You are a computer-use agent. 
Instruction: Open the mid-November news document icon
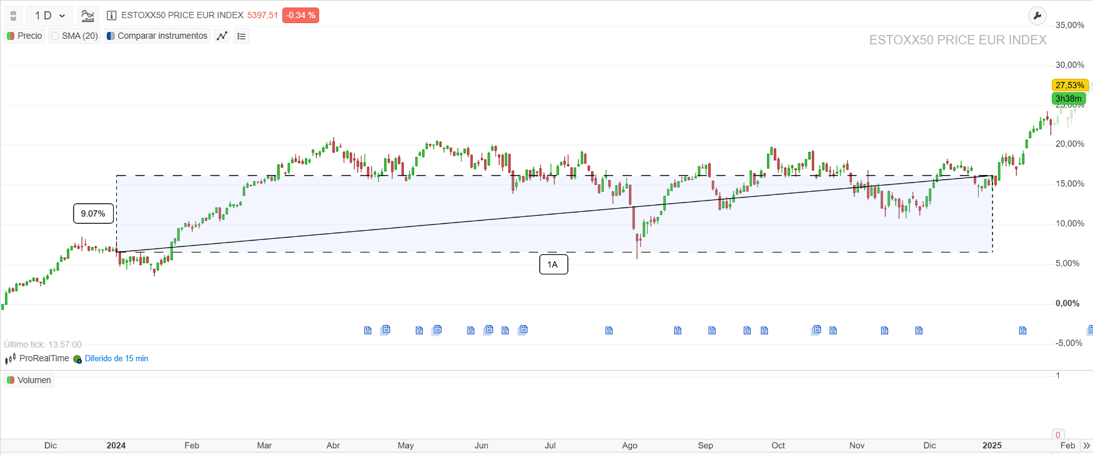[x=884, y=331]
